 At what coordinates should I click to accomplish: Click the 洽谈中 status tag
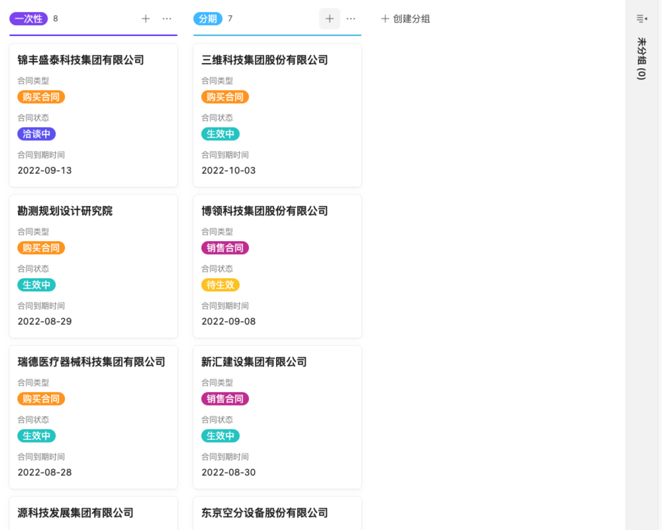pos(36,134)
